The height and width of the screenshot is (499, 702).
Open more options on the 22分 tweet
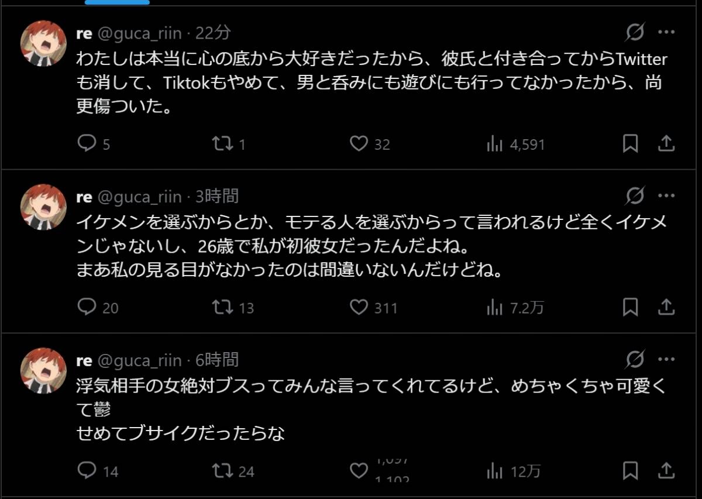(667, 33)
